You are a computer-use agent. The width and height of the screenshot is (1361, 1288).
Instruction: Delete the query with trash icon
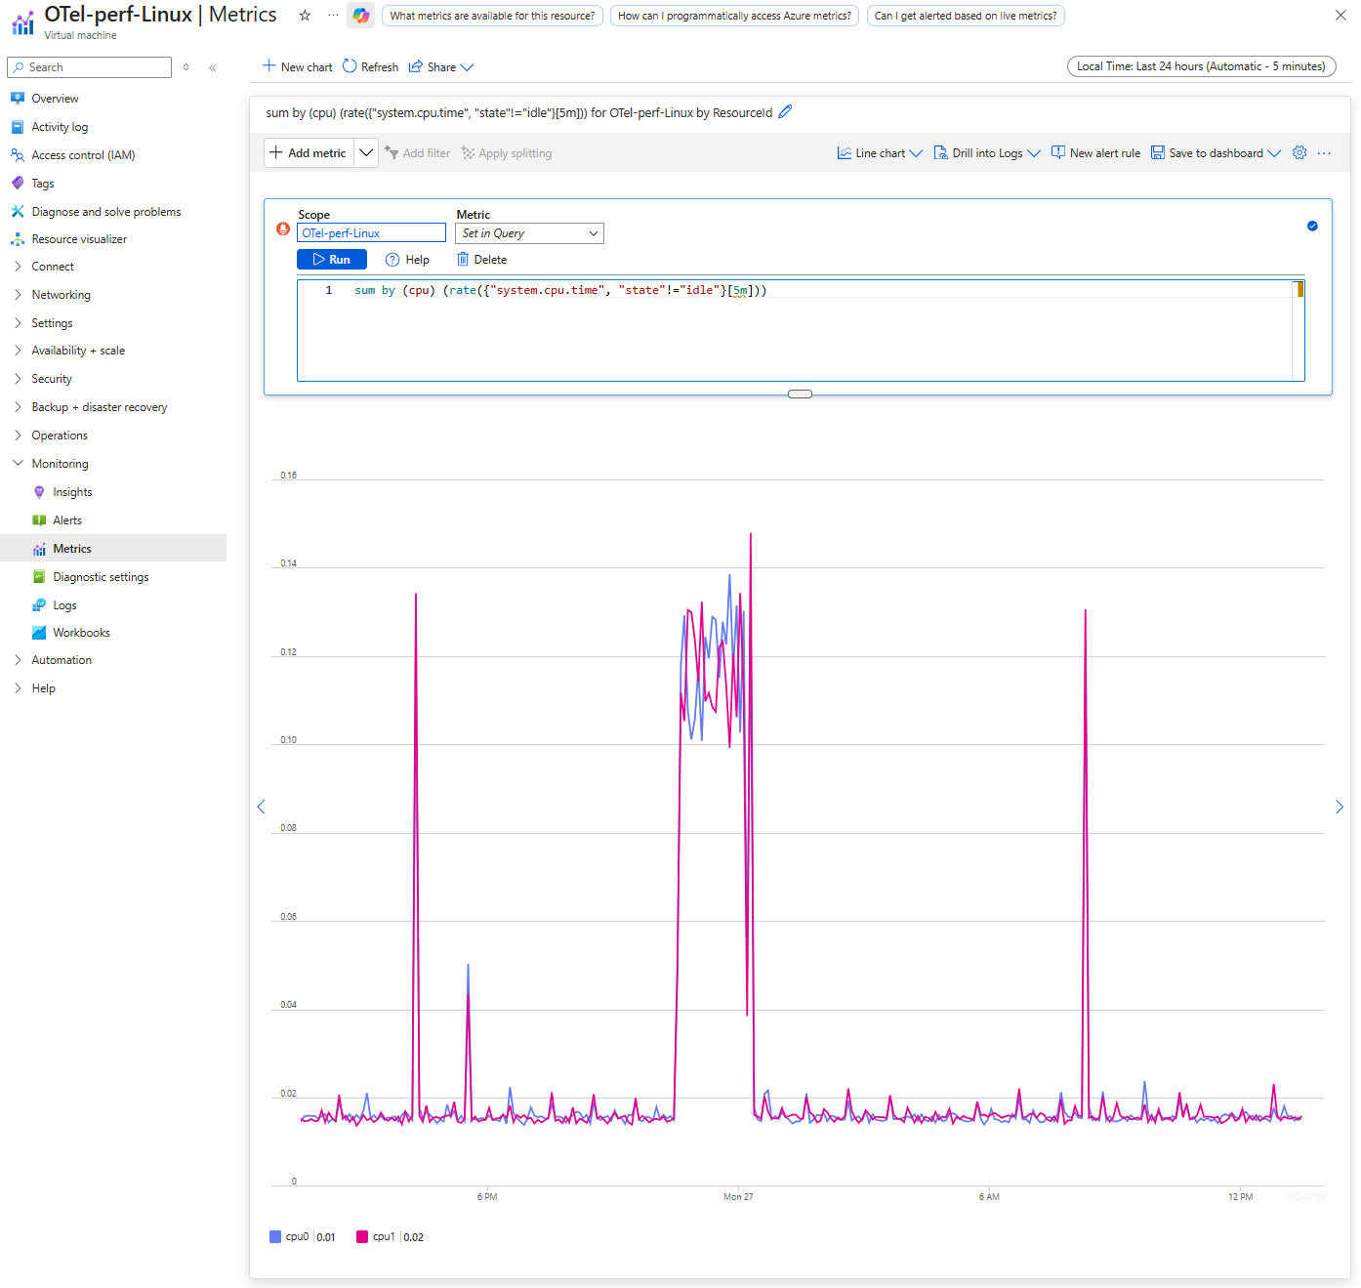point(463,260)
